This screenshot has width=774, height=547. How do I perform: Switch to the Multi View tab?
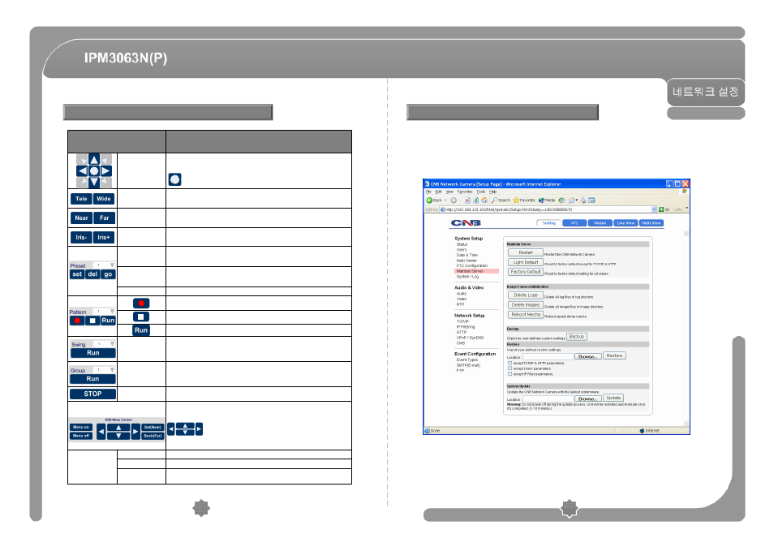[x=651, y=223]
